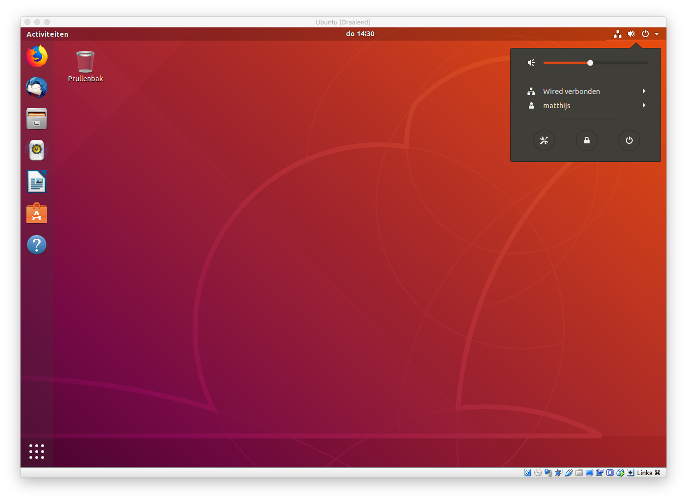Open Ubuntu Software store

pos(37,213)
